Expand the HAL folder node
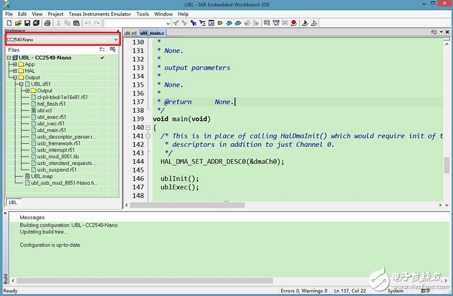 15,71
